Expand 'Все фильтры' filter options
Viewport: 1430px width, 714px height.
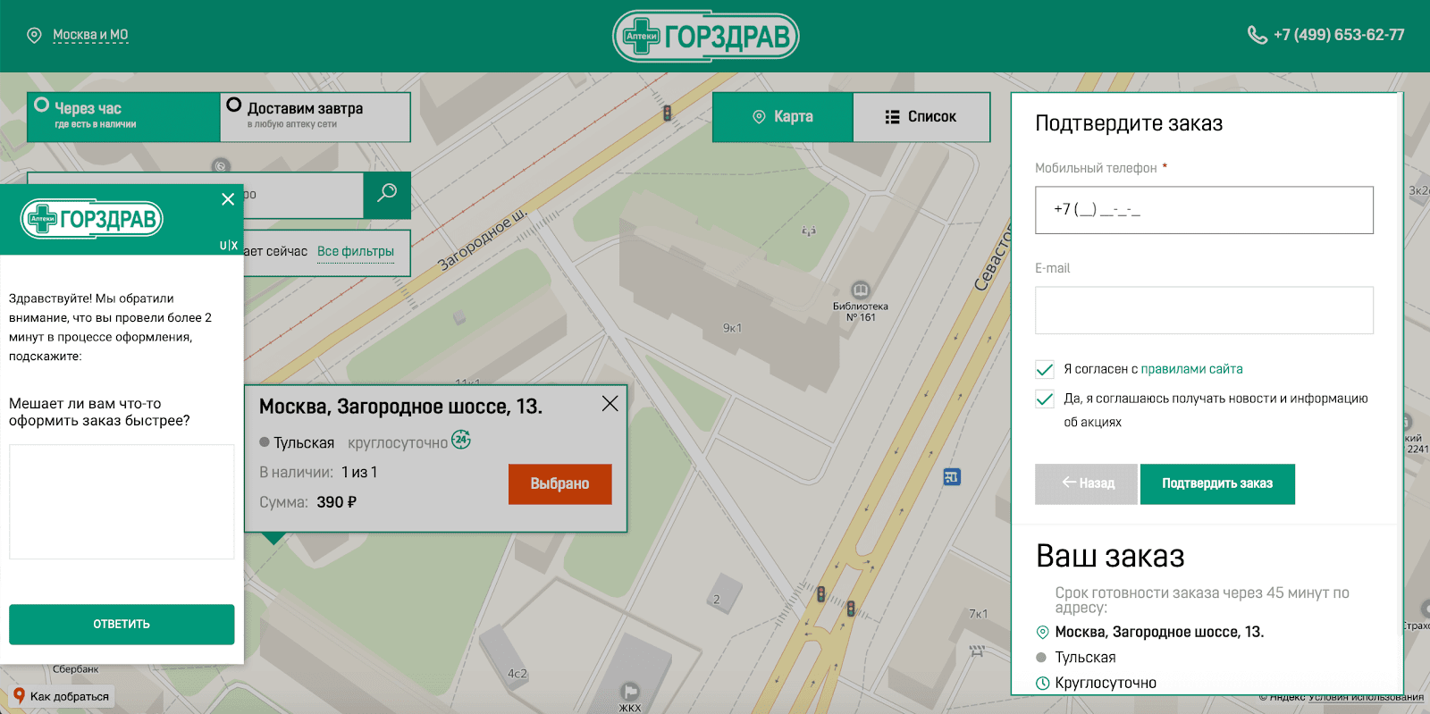pyautogui.click(x=356, y=252)
